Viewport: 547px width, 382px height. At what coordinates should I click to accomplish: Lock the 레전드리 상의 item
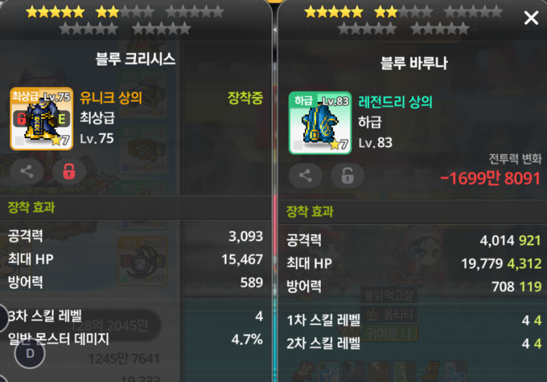point(347,176)
